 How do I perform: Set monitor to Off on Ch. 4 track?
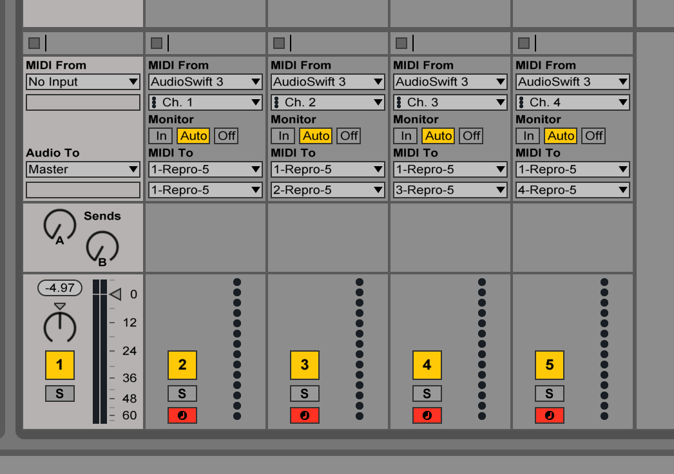pos(593,136)
